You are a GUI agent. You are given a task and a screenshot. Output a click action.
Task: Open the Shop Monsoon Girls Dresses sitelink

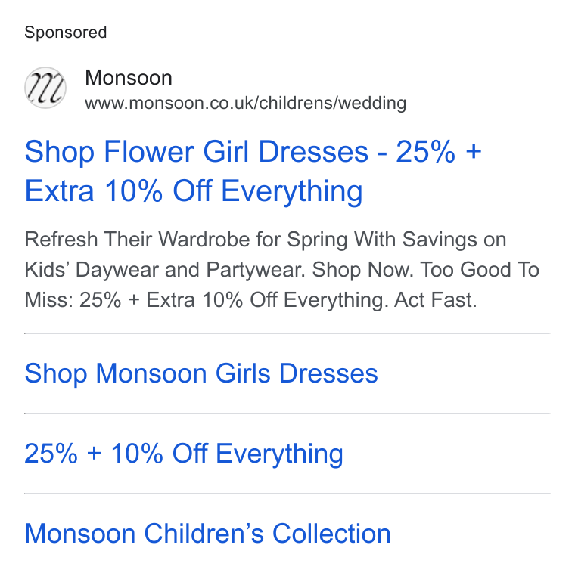[x=201, y=373]
